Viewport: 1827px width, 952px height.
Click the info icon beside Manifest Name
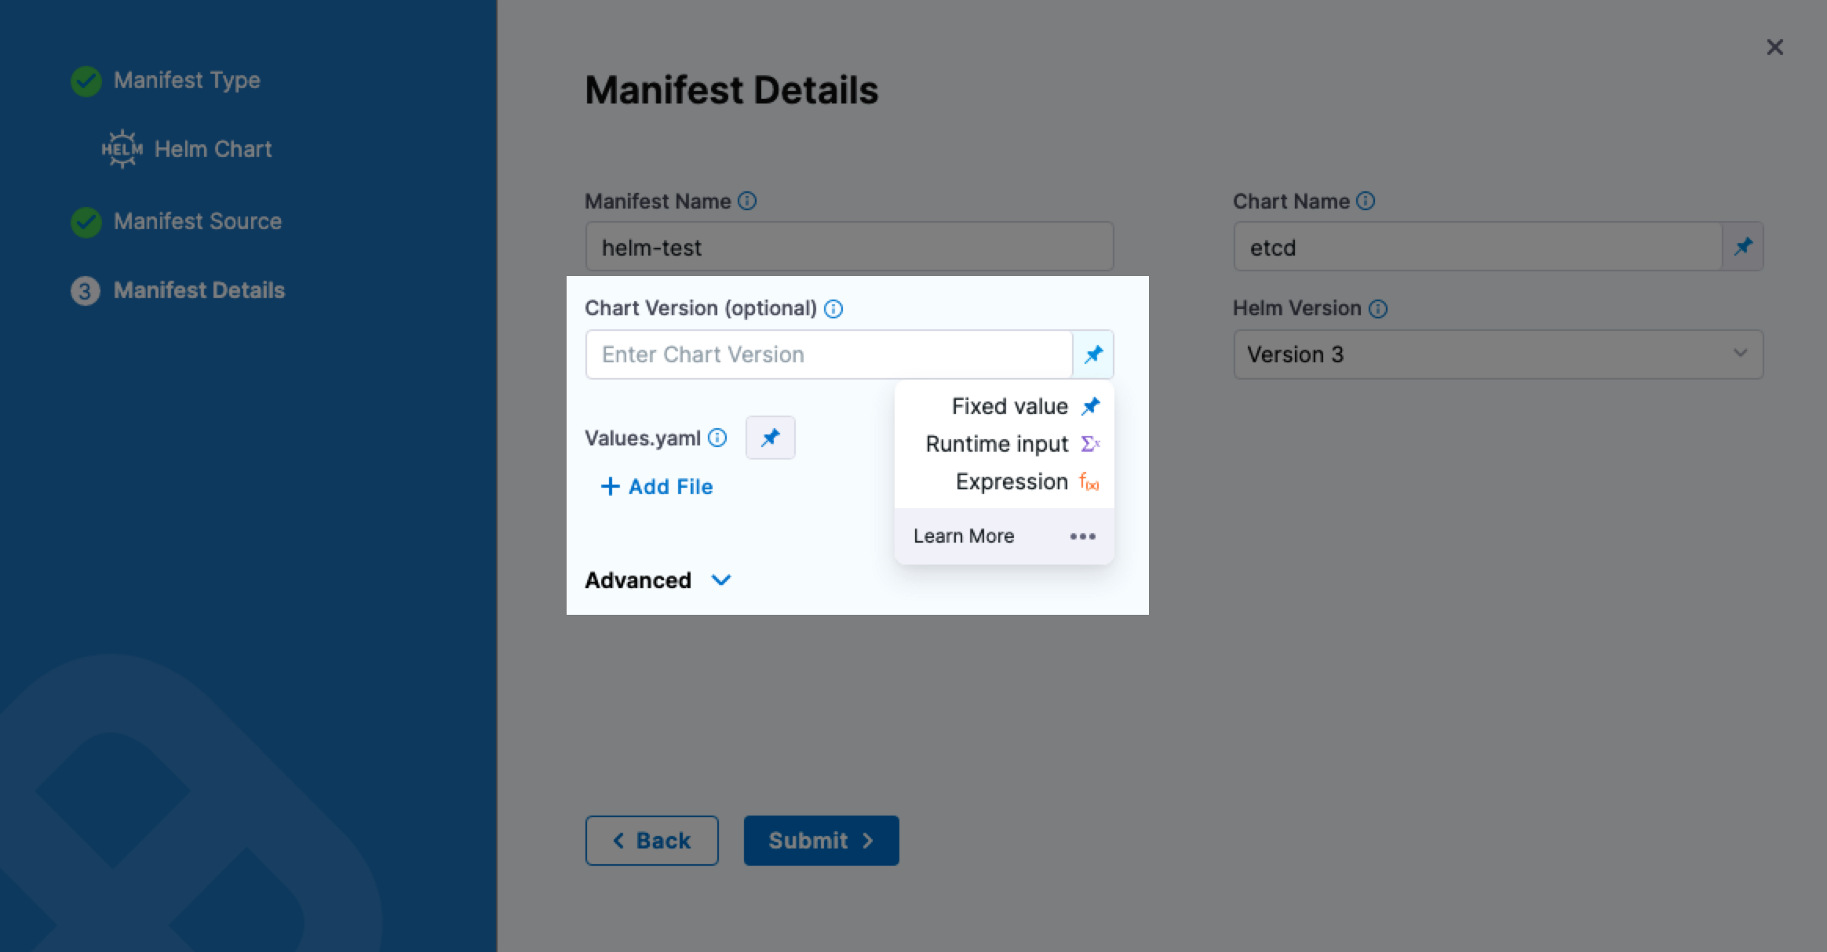coord(748,202)
